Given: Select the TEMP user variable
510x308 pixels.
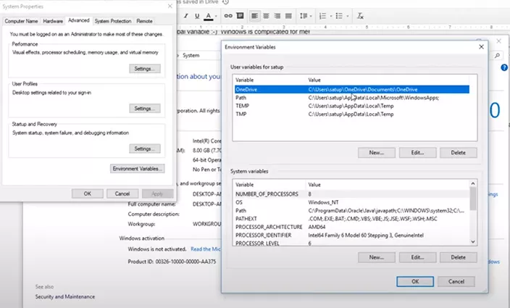Looking at the screenshot, I should pyautogui.click(x=352, y=106).
